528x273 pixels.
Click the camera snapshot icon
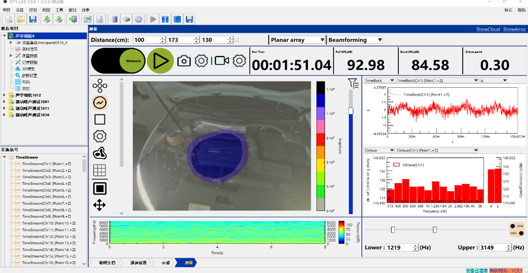pos(184,61)
